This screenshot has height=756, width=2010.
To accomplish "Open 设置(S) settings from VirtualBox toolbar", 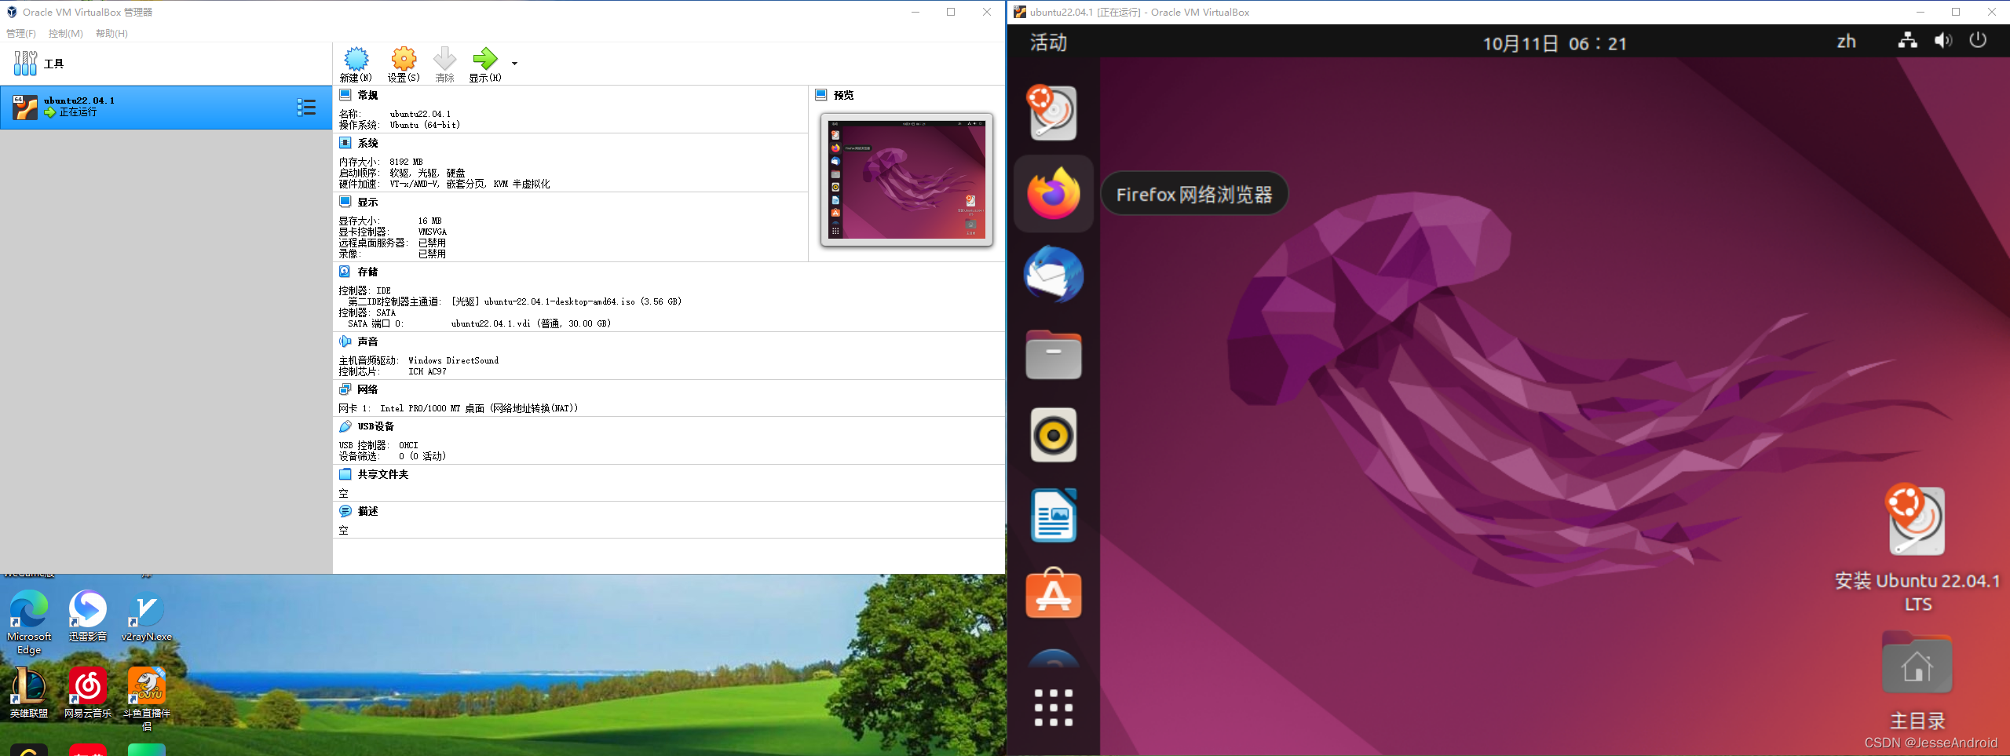I will (404, 64).
